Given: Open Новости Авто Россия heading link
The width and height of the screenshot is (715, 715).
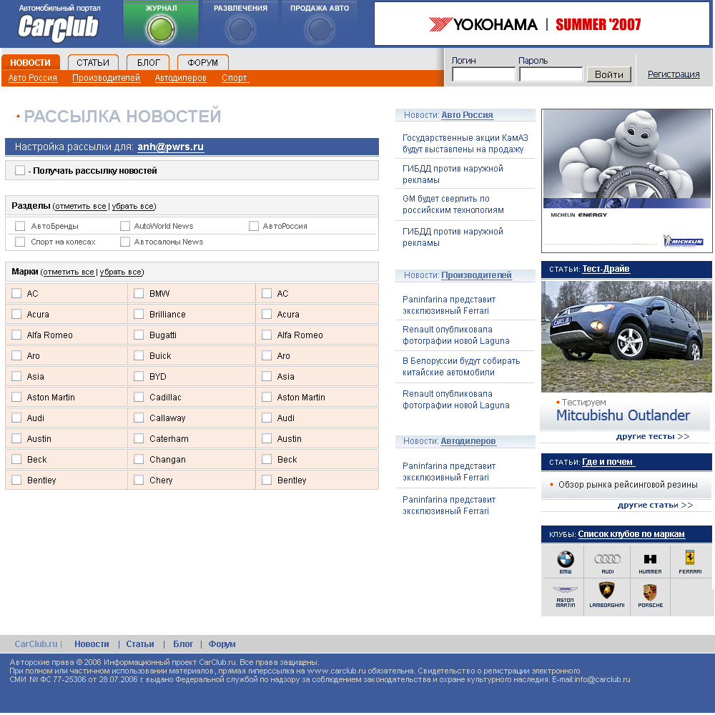Looking at the screenshot, I should [x=467, y=115].
